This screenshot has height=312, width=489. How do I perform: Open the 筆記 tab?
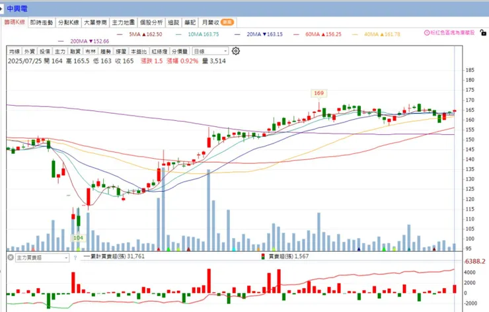point(190,22)
